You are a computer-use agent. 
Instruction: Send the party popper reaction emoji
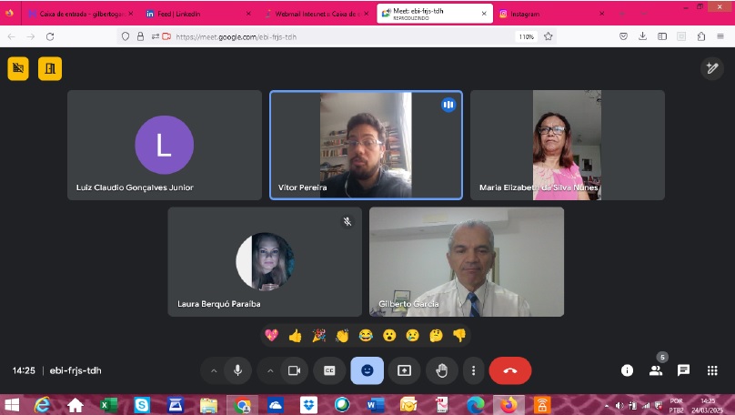pyautogui.click(x=318, y=336)
